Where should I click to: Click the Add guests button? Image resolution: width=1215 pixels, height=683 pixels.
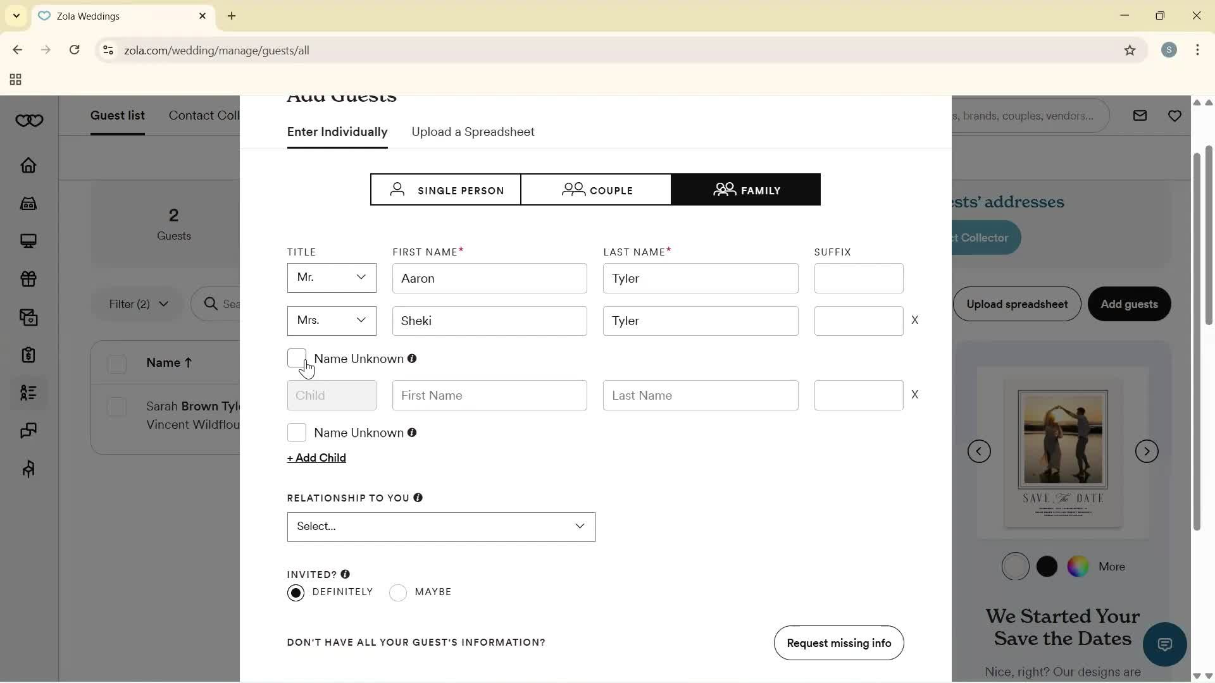click(1129, 304)
